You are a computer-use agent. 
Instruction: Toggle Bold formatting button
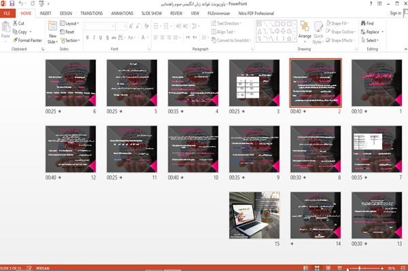tap(88, 37)
